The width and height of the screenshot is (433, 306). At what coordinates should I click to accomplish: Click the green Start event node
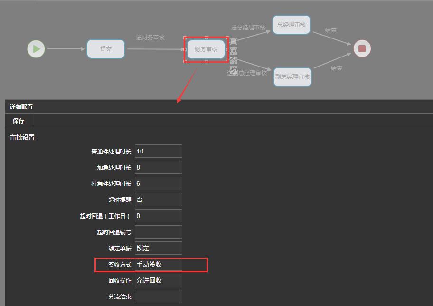click(36, 48)
